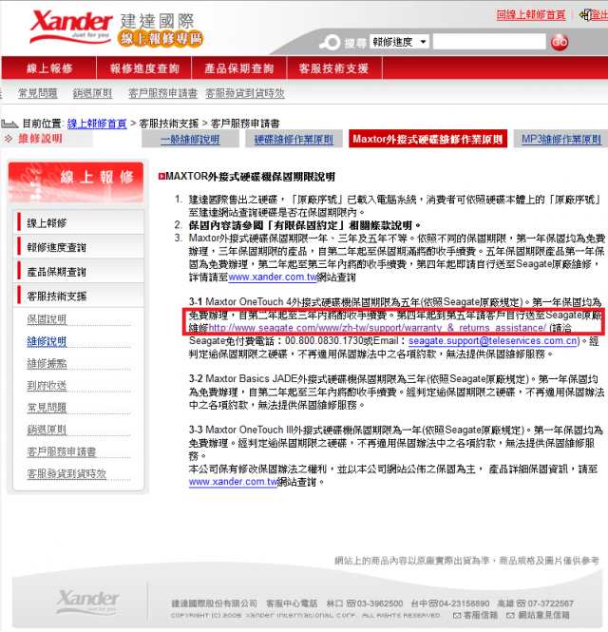Select 線上報修 in red navigation bar
This screenshot has width=608, height=632.
49,68
